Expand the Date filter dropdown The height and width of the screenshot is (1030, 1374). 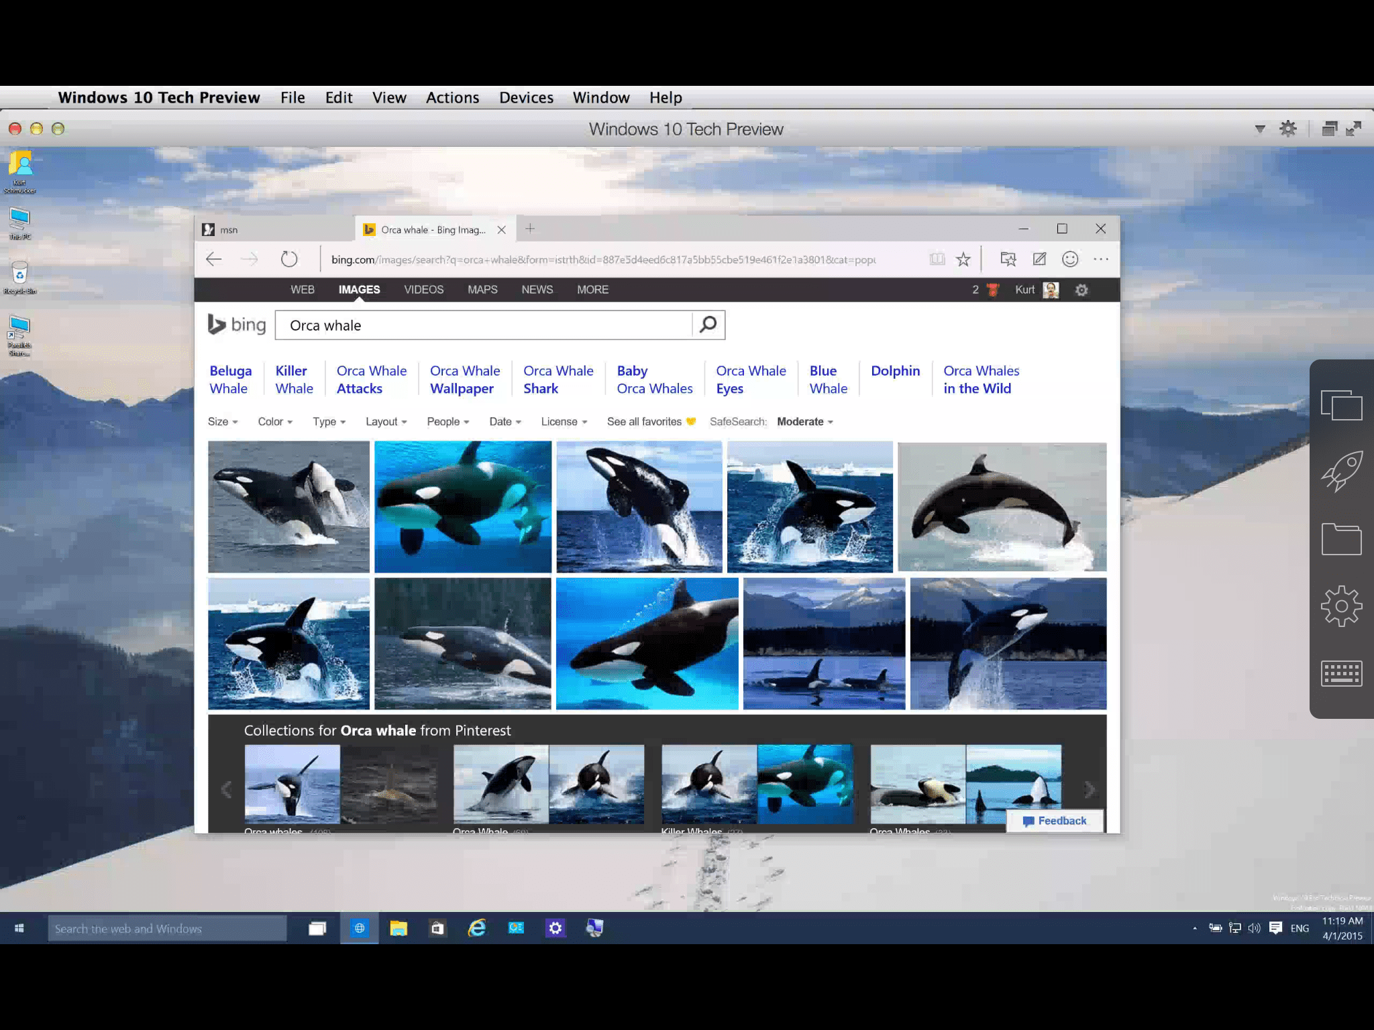[x=505, y=422]
